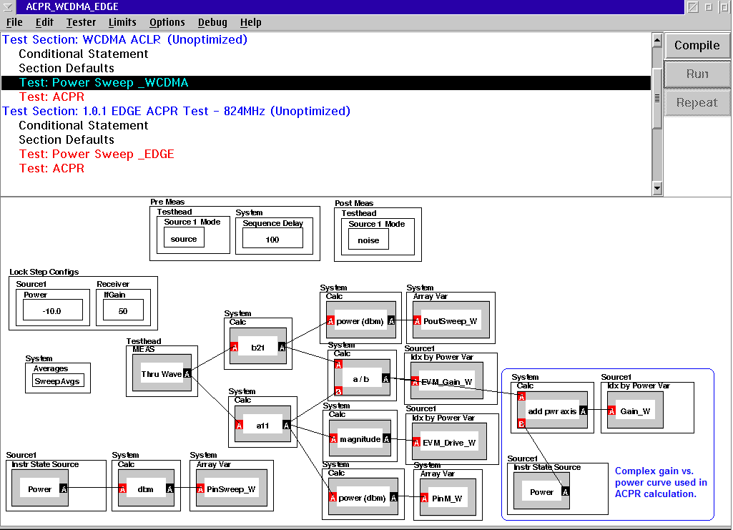This screenshot has height=530, width=733.
Task: Select the b21 calc block
Action: coord(257,347)
